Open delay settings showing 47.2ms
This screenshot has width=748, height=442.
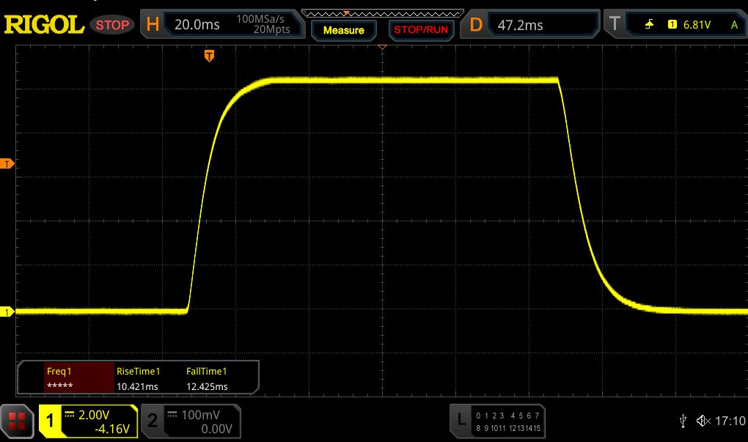[x=535, y=24]
